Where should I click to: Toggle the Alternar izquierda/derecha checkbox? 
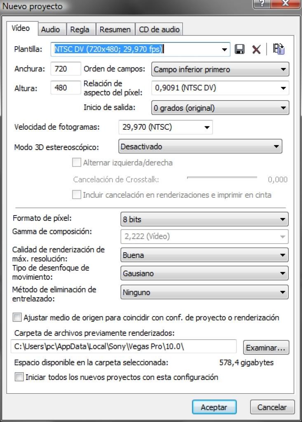coord(77,162)
